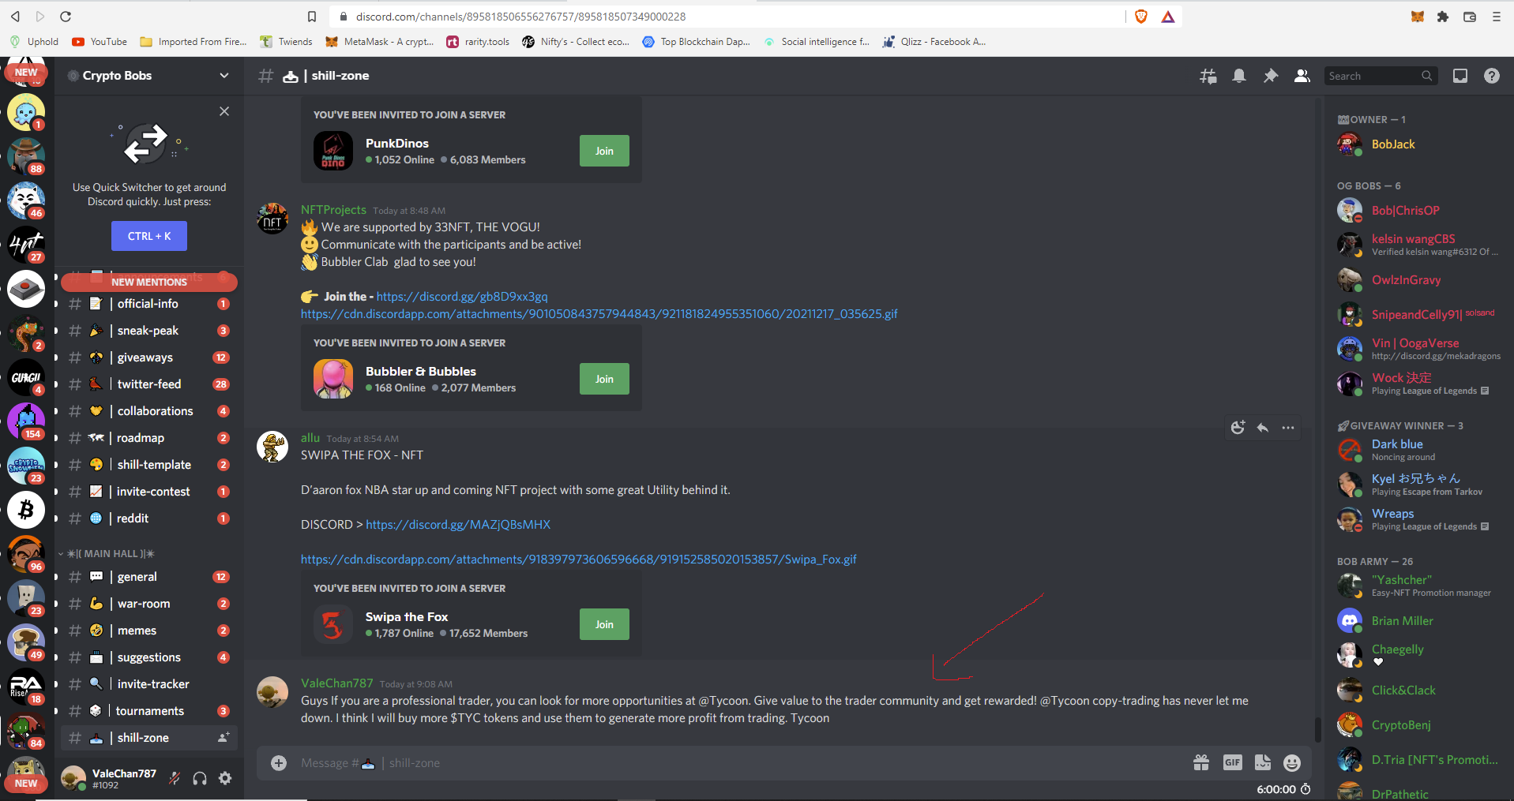Open the roadmap channel

pyautogui.click(x=148, y=438)
